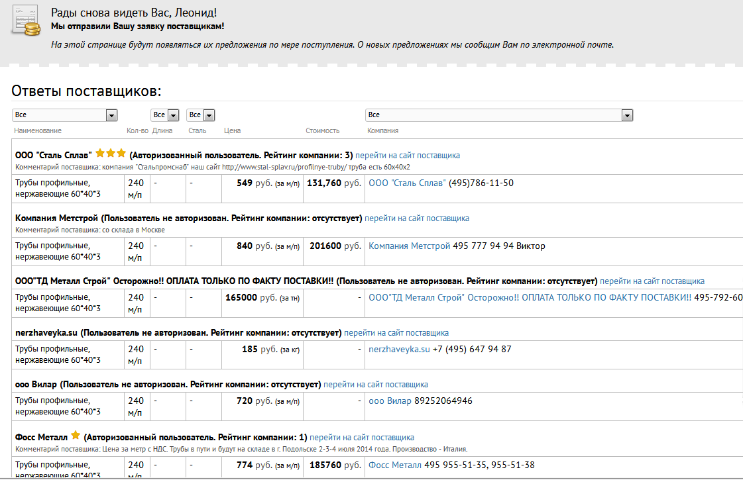Go to supplier site for nerzhaveyka.su
The height and width of the screenshot is (480, 743).
coord(396,333)
